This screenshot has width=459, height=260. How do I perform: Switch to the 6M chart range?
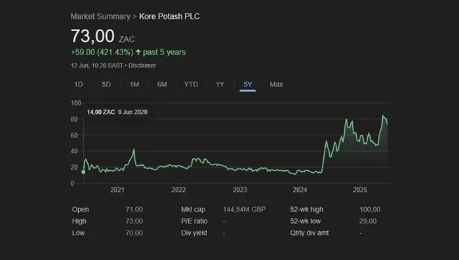[162, 84]
